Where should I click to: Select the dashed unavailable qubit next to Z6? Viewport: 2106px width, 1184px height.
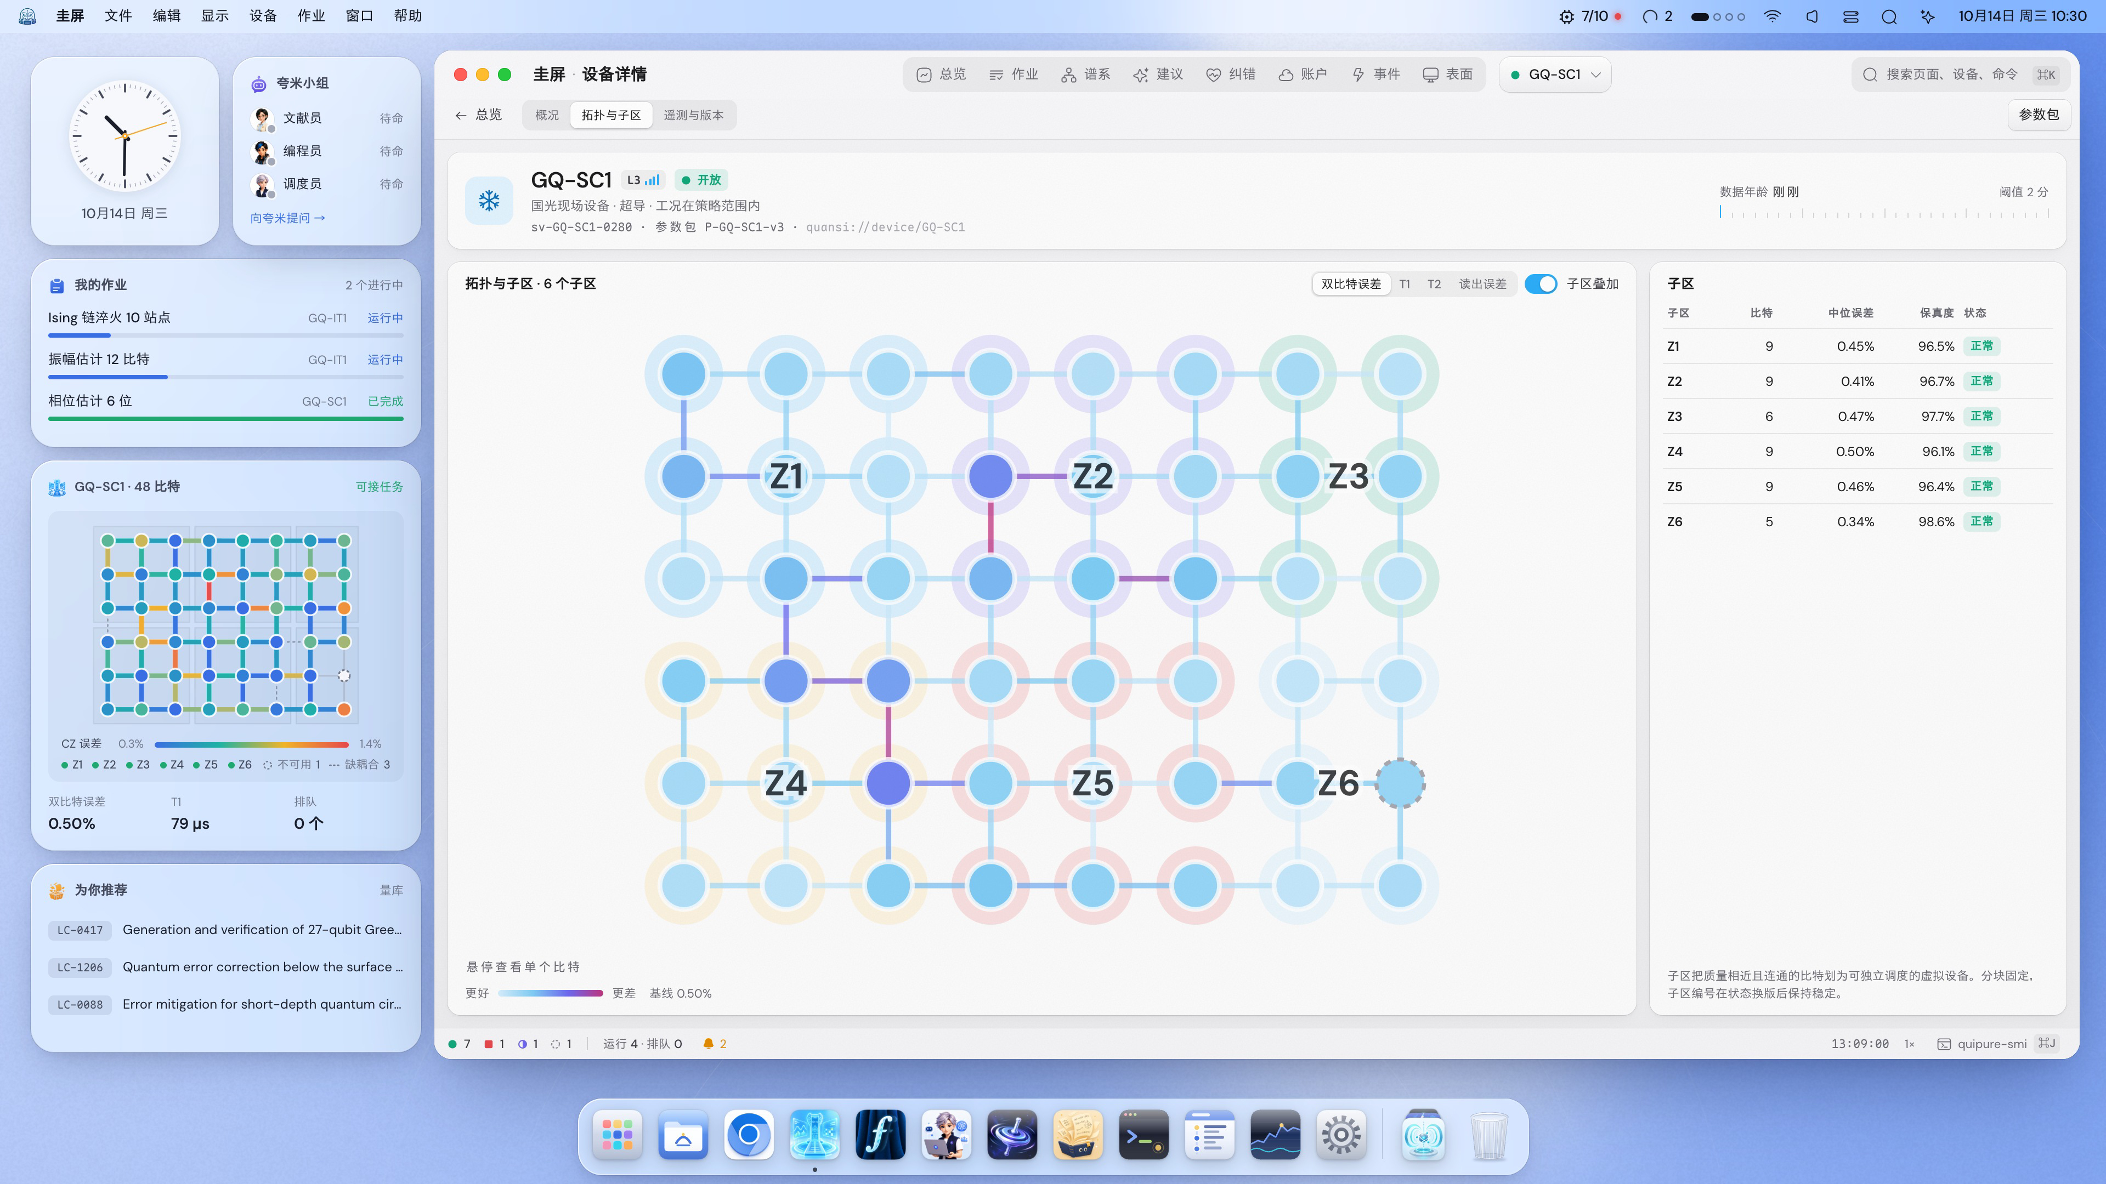[1400, 783]
